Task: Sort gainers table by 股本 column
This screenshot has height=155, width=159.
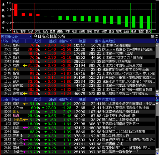Action: tap(94, 41)
